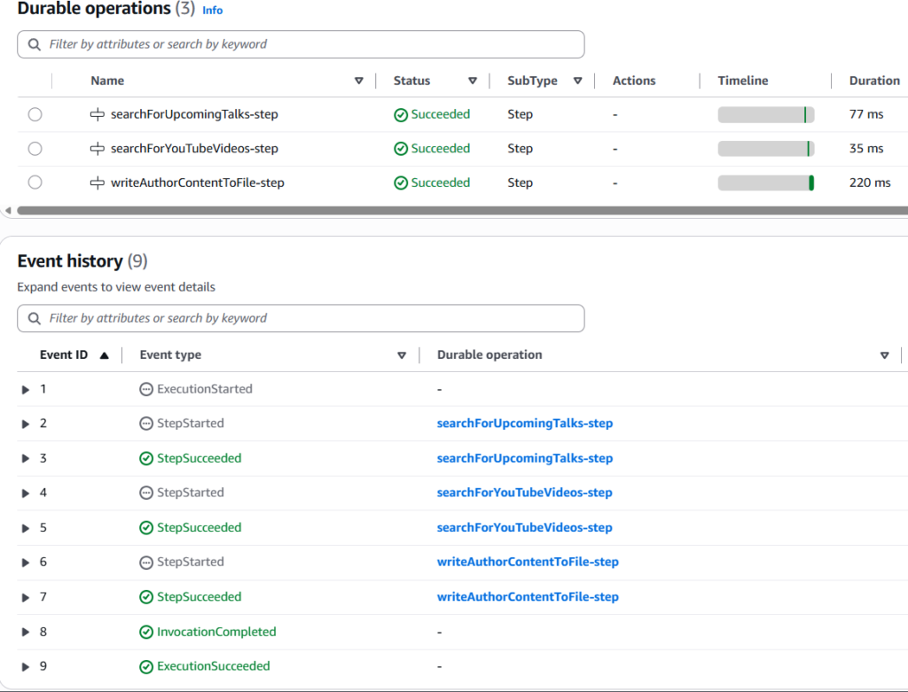The image size is (908, 692).
Task: Click timeline bar for searchForYouTubeVideos-step
Action: pyautogui.click(x=766, y=149)
